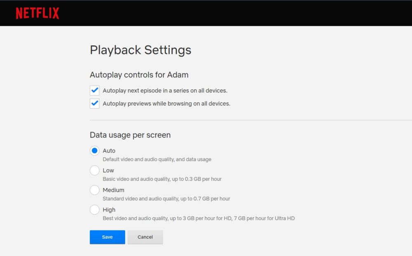Click the Cancel button
412x256 pixels.
click(x=145, y=237)
